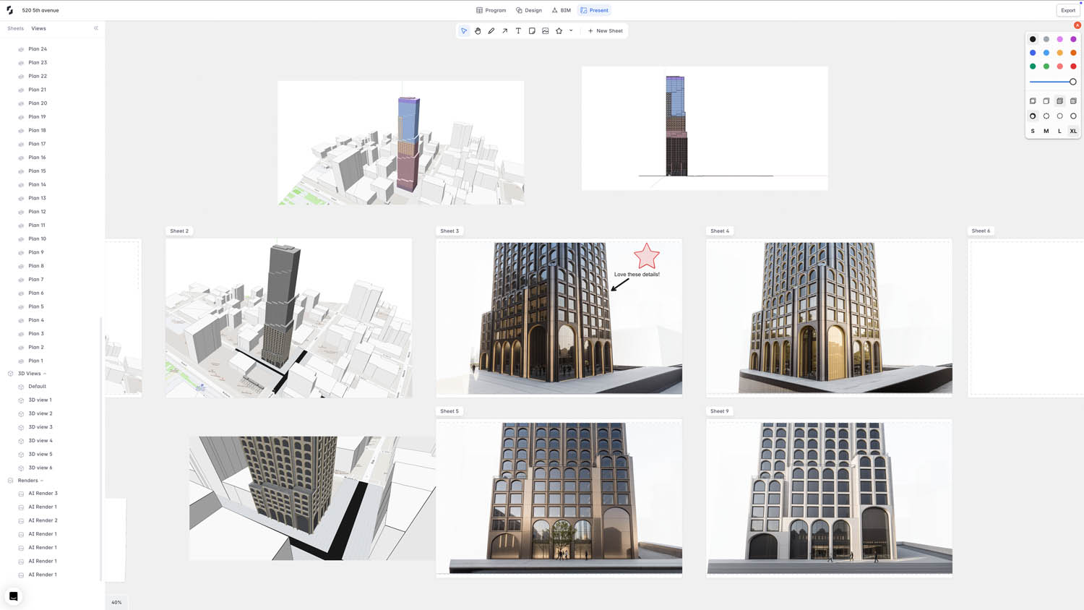
Task: Set stroke size to S
Action: click(x=1033, y=131)
